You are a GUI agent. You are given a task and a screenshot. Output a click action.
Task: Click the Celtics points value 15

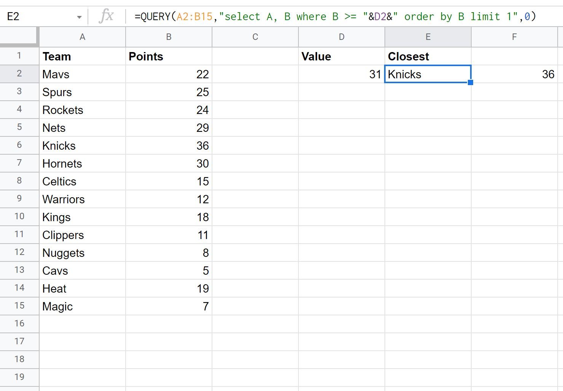coord(169,181)
